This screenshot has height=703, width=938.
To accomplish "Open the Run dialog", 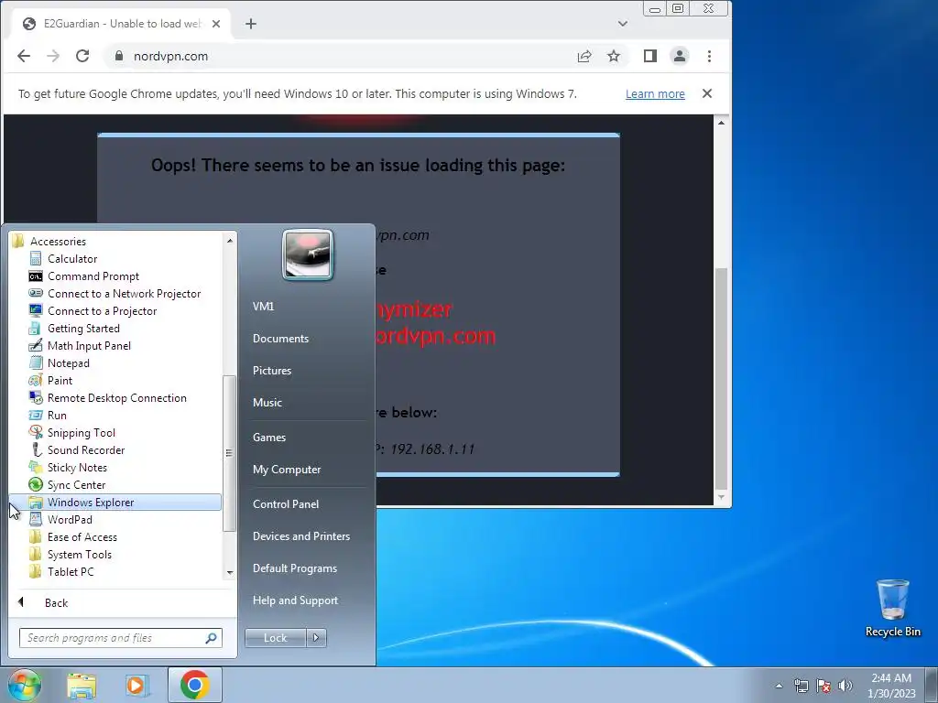I will coord(57,415).
